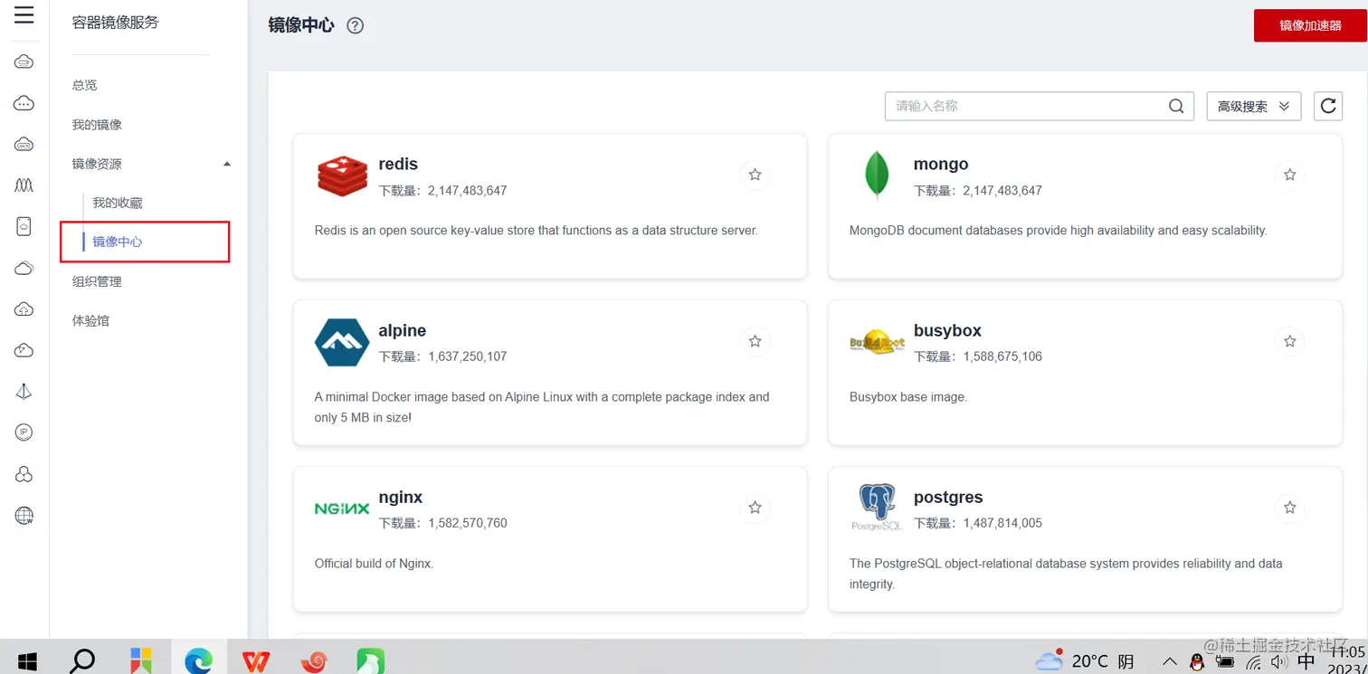
Task: Switch the 中 input method indicator
Action: point(1306,661)
